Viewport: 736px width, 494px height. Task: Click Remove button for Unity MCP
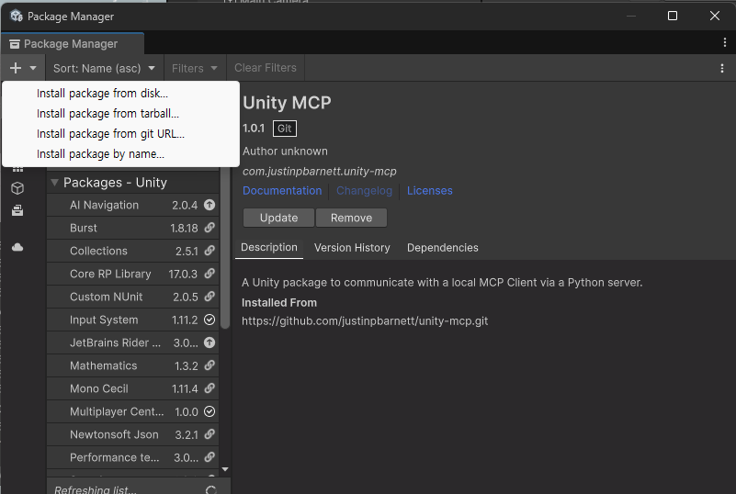click(x=351, y=219)
